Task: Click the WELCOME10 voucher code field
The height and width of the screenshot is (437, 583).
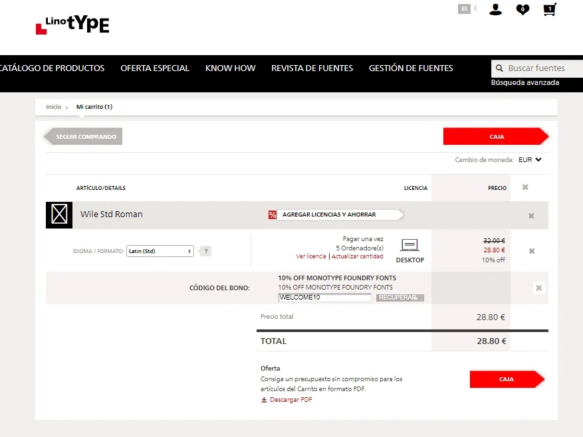Action: point(324,298)
